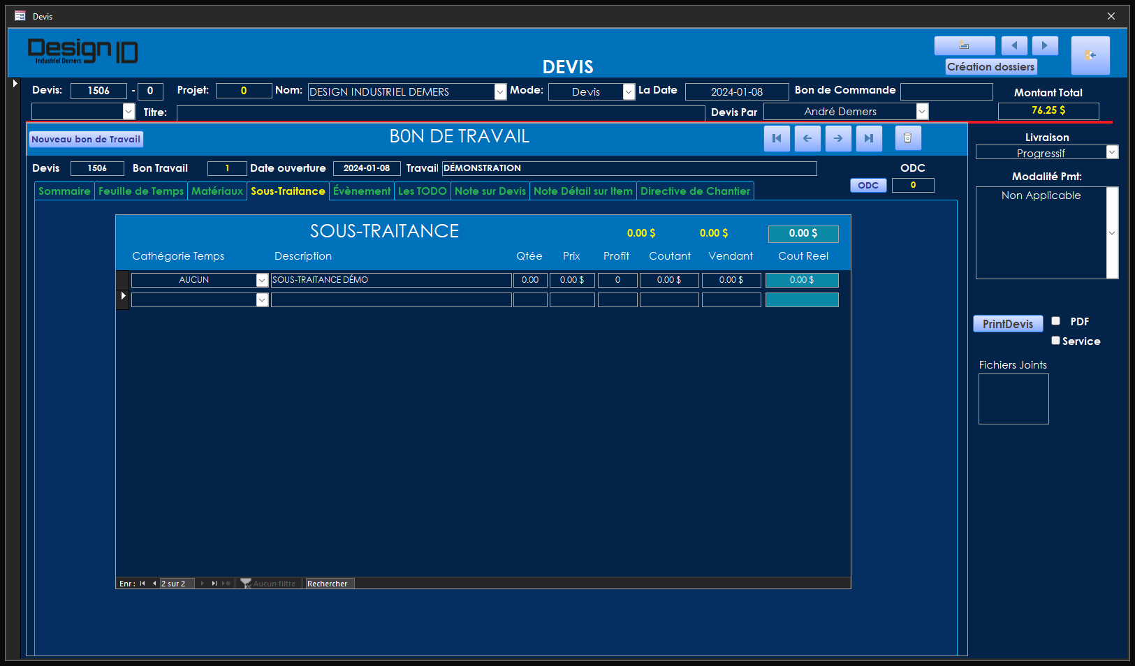Click the Bon de Commande input field
The image size is (1135, 666).
coord(946,91)
